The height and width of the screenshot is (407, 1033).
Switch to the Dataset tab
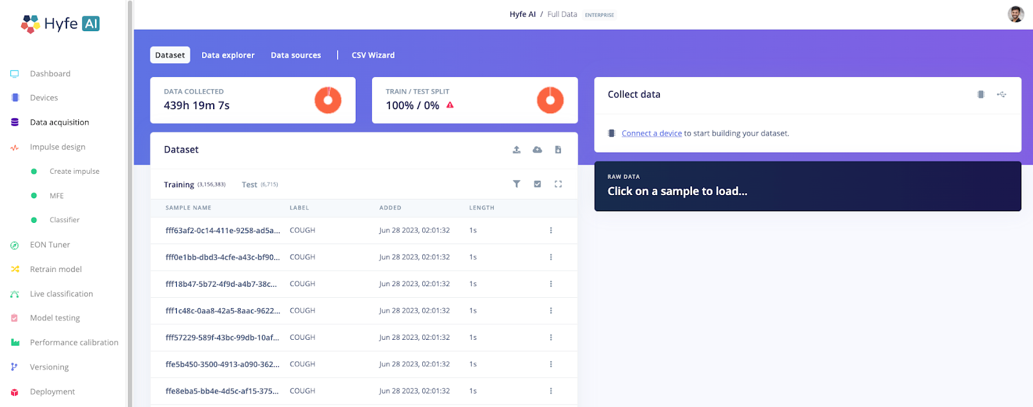170,55
